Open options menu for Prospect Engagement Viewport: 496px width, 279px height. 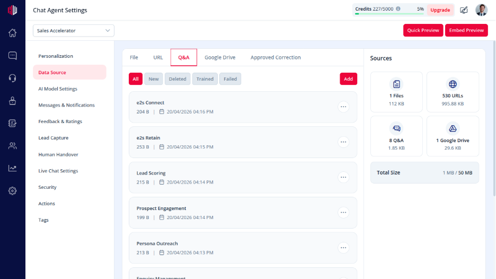pyautogui.click(x=343, y=212)
